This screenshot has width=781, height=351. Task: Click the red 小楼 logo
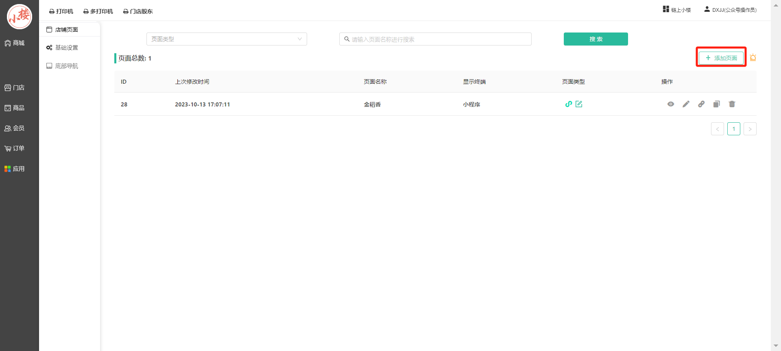pyautogui.click(x=19, y=17)
